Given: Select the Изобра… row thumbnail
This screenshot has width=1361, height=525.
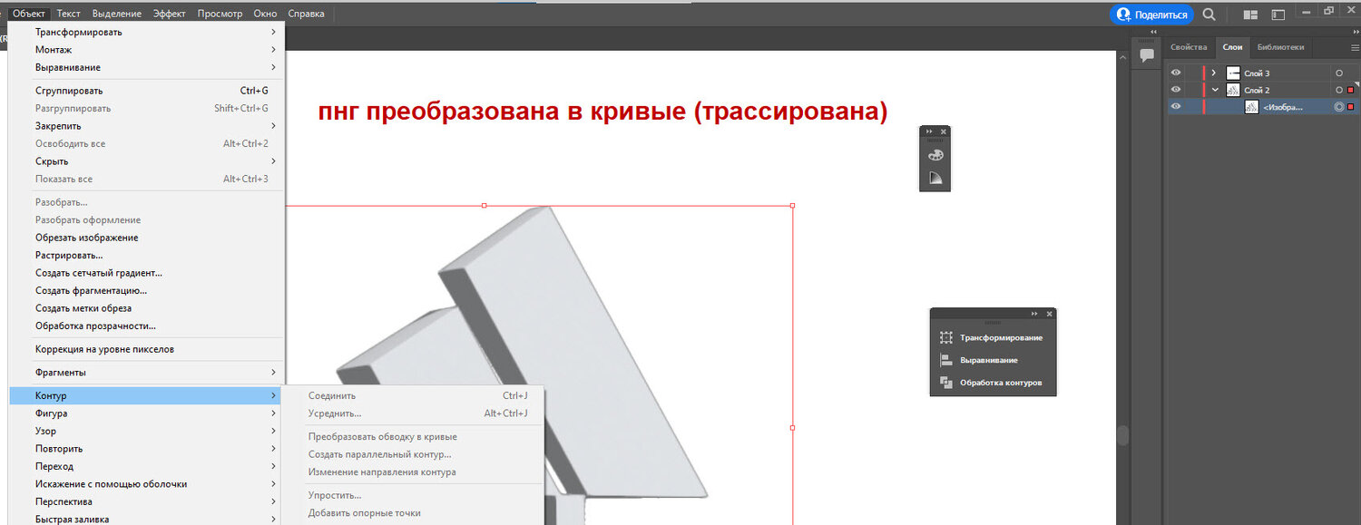Looking at the screenshot, I should (1251, 107).
